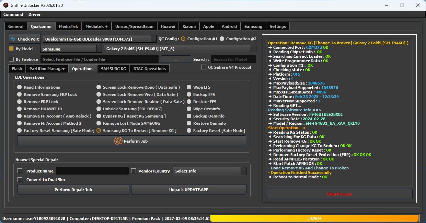
Task: Open the Galaxy Z Fold5 model dropdown
Action: 180,49
